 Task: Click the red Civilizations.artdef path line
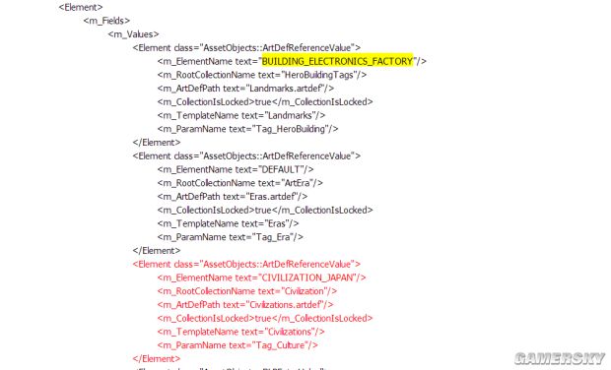coord(245,305)
